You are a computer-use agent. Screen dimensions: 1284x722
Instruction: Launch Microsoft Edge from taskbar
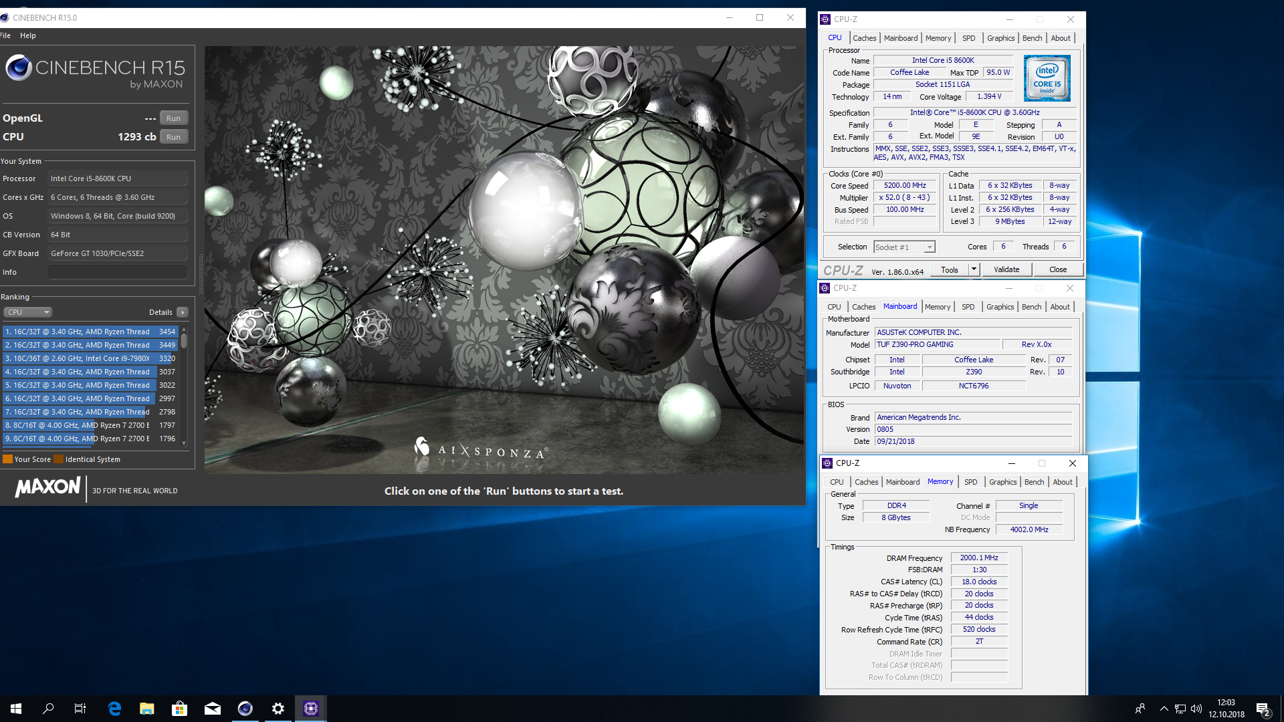pos(114,709)
